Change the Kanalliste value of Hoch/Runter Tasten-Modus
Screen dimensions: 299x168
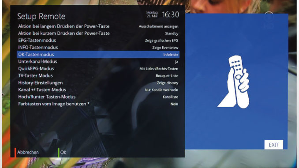(x=170, y=97)
